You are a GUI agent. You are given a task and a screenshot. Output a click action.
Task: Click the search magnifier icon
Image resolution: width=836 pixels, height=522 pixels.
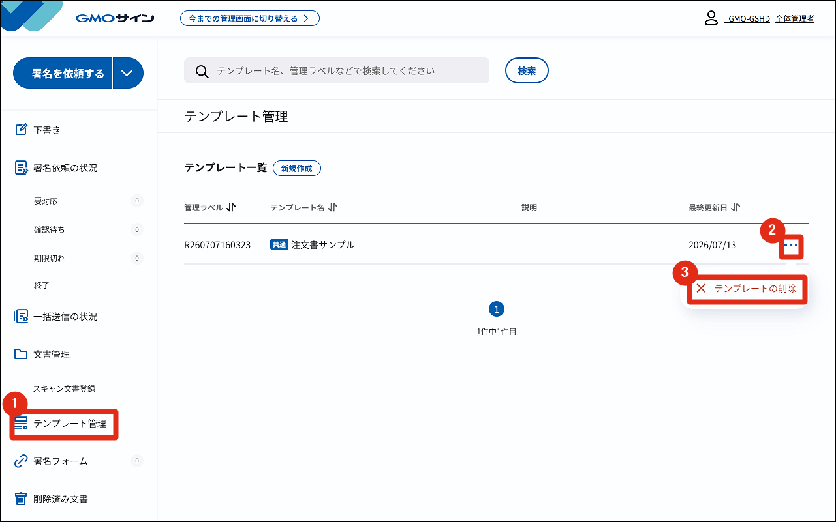point(202,71)
